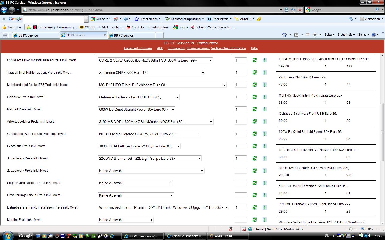
Task: Open the Extras menu
Action: pyautogui.click(x=364, y=35)
